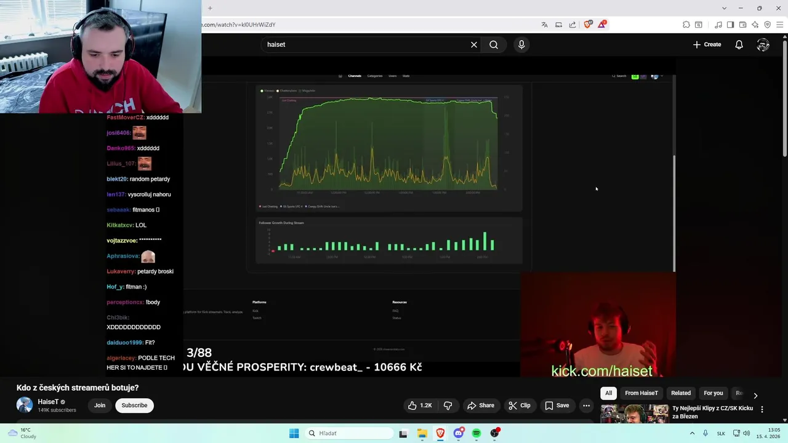The height and width of the screenshot is (443, 788).
Task: Open the HaiseT channel name link
Action: [x=48, y=402]
